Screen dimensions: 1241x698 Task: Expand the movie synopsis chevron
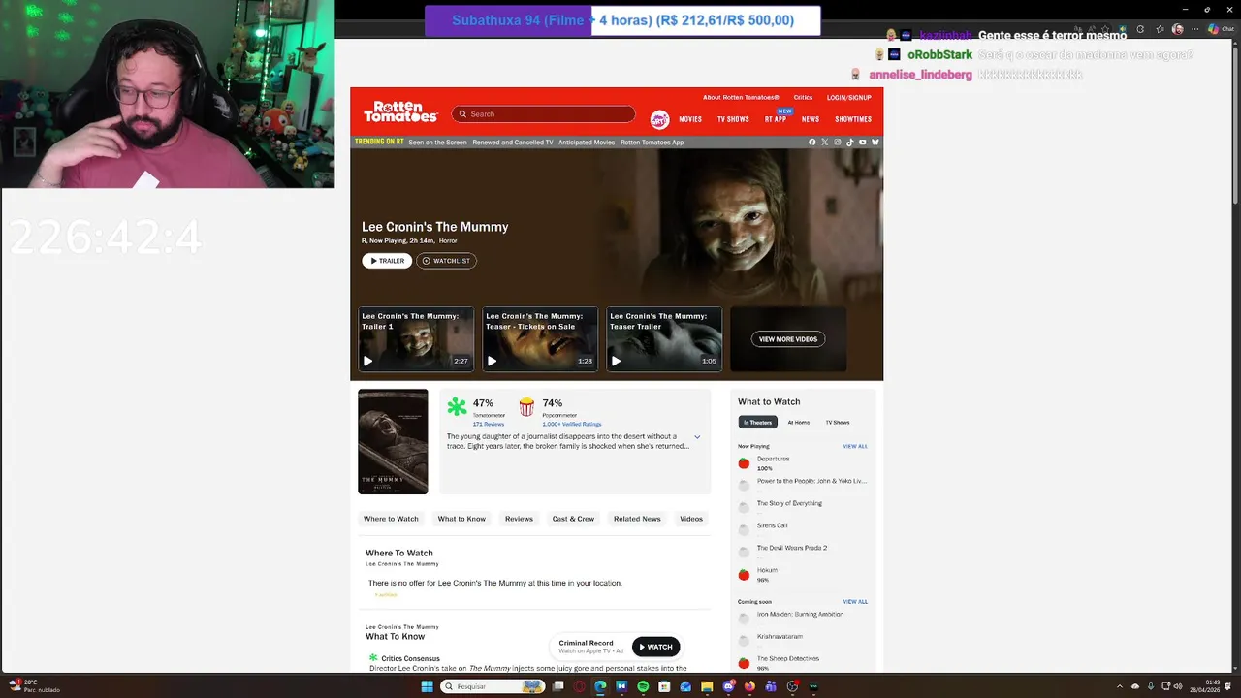coord(697,437)
